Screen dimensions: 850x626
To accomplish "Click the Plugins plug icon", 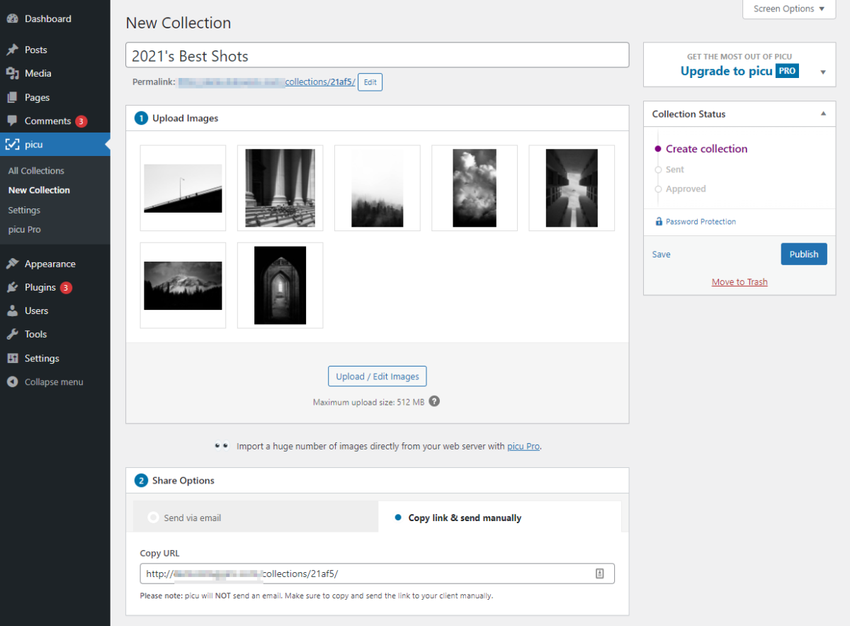I will (x=12, y=288).
